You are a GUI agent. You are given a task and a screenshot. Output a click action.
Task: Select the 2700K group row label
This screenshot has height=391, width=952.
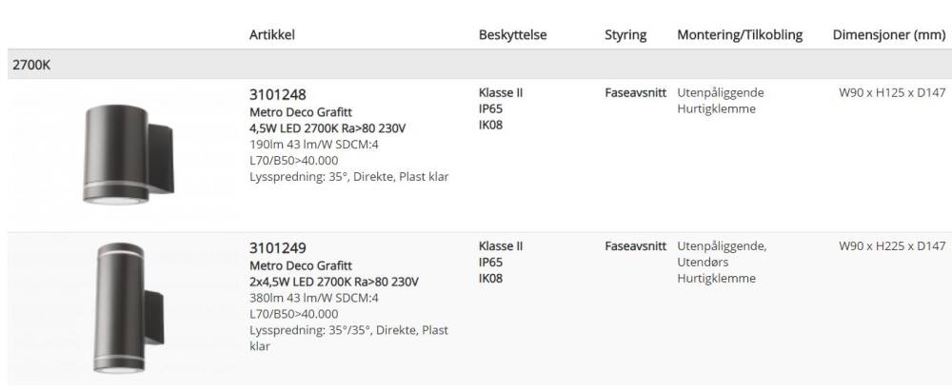(x=30, y=65)
